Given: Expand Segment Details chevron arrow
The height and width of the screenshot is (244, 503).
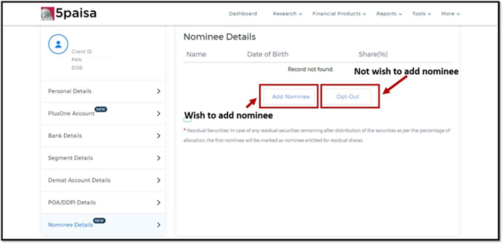Looking at the screenshot, I should point(158,158).
